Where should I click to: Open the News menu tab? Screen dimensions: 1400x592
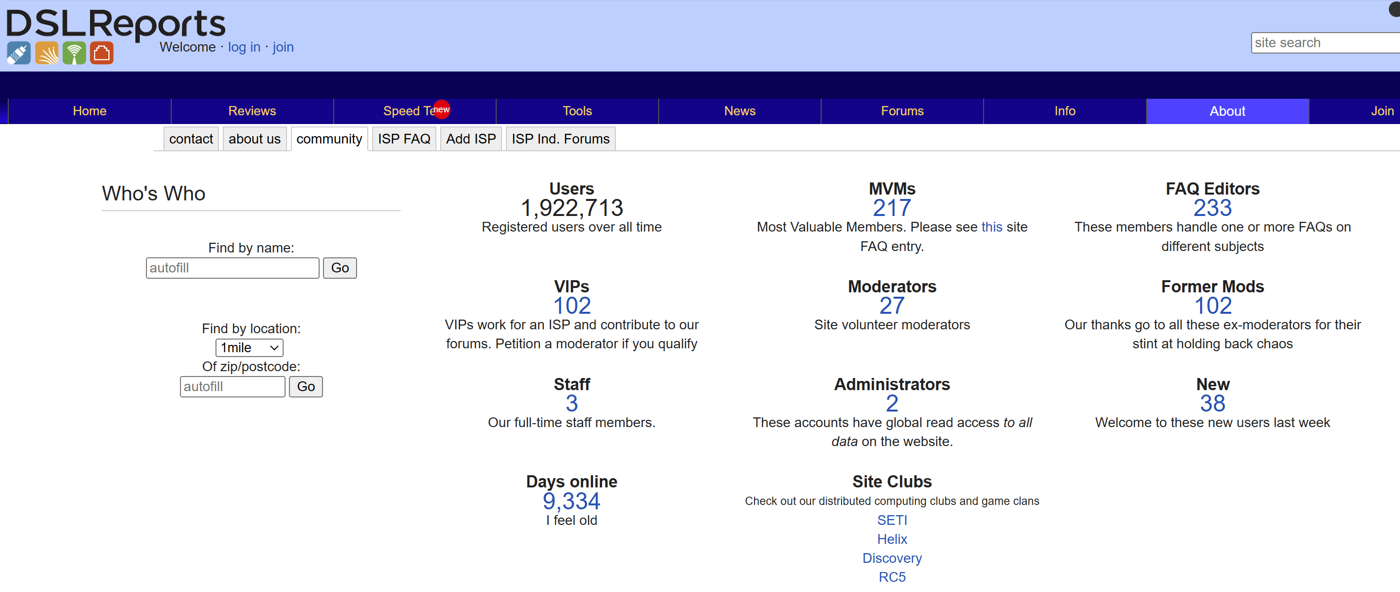click(x=740, y=111)
